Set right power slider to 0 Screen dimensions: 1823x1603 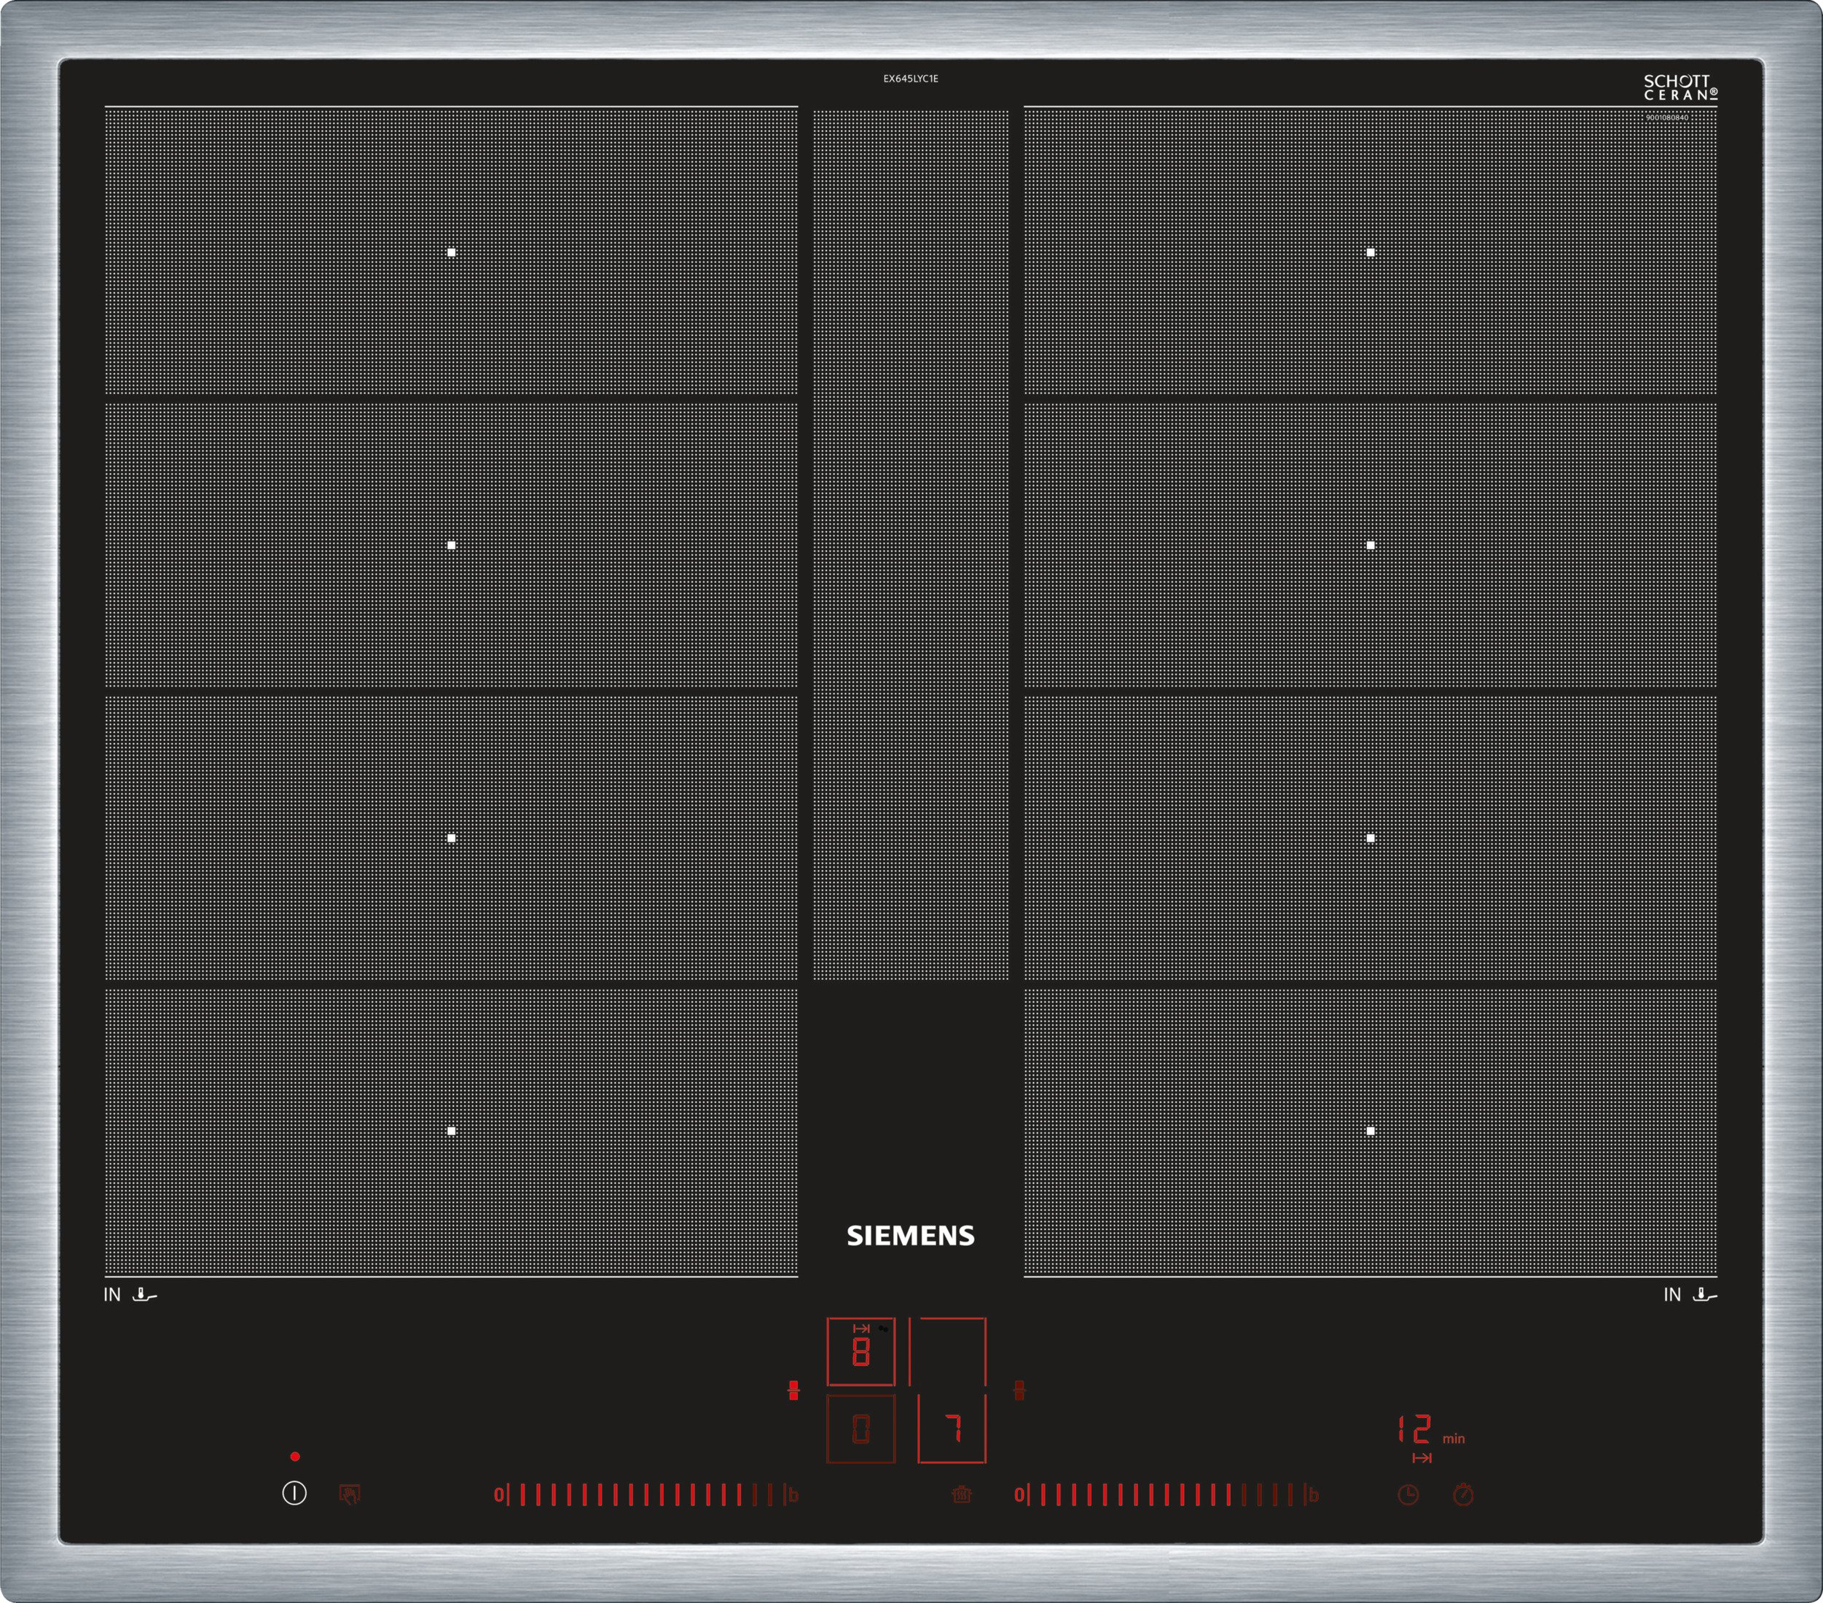pos(1019,1494)
